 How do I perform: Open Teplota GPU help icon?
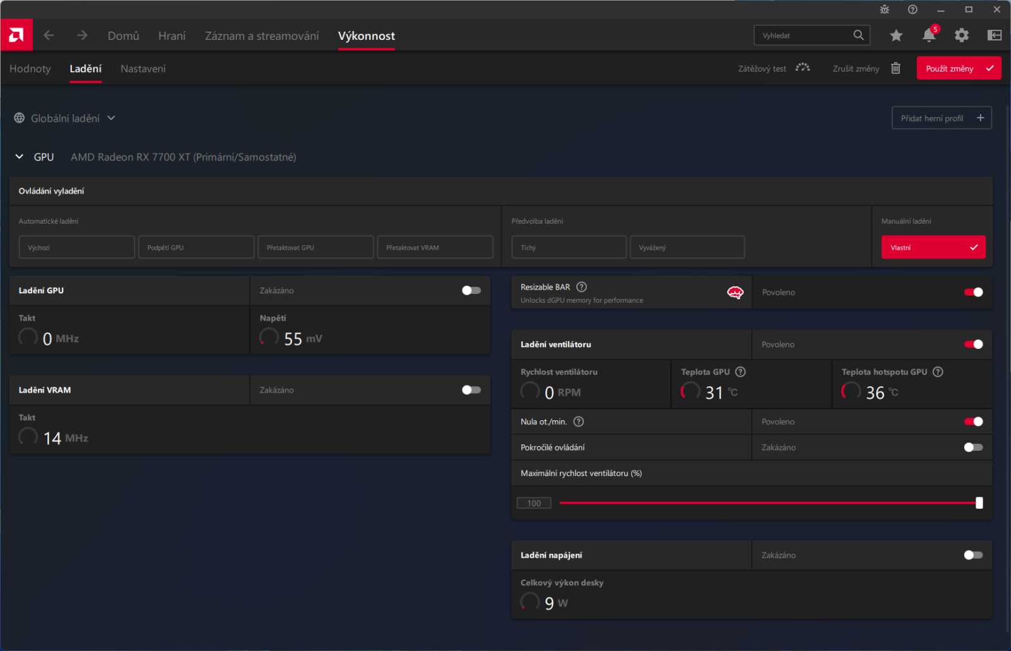tap(741, 372)
